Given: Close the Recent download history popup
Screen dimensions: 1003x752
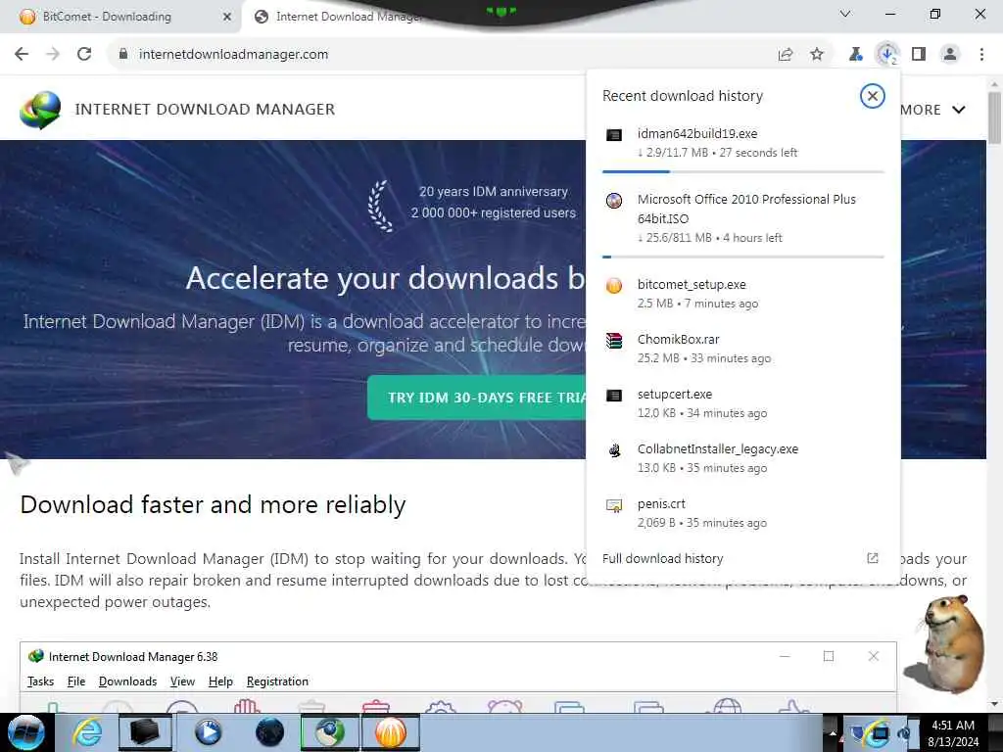Looking at the screenshot, I should click(x=872, y=96).
